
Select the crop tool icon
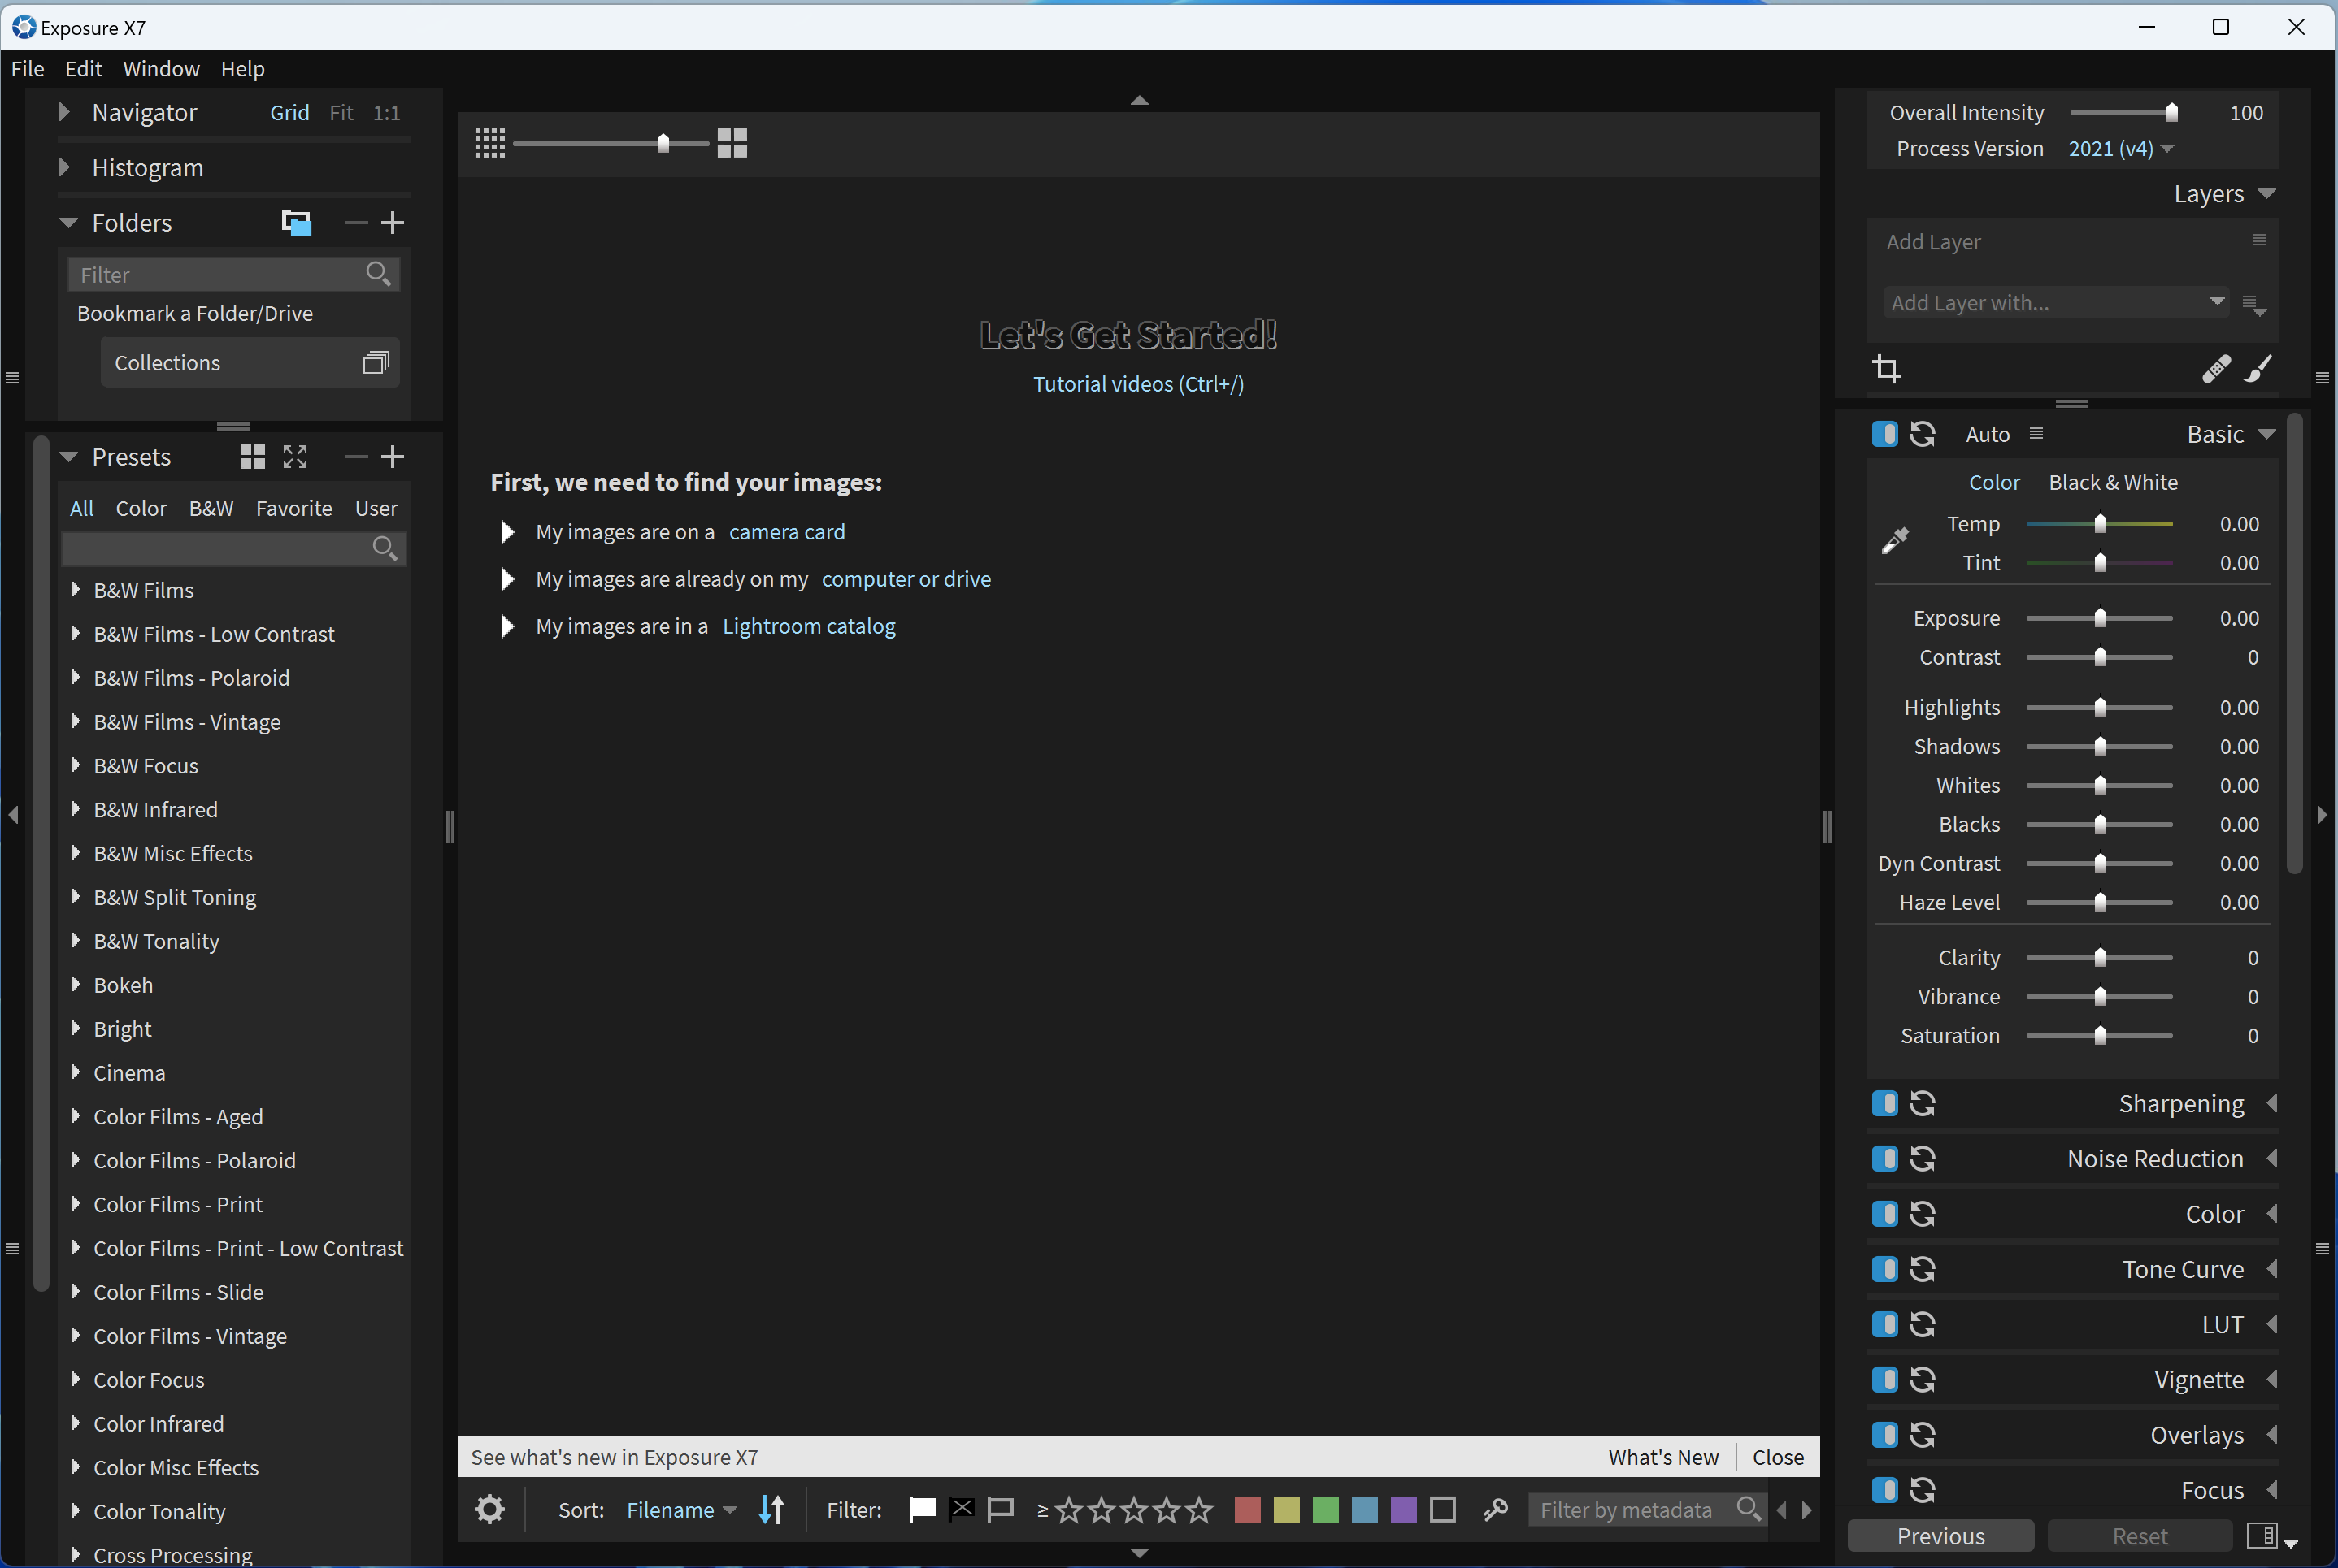pos(1887,369)
